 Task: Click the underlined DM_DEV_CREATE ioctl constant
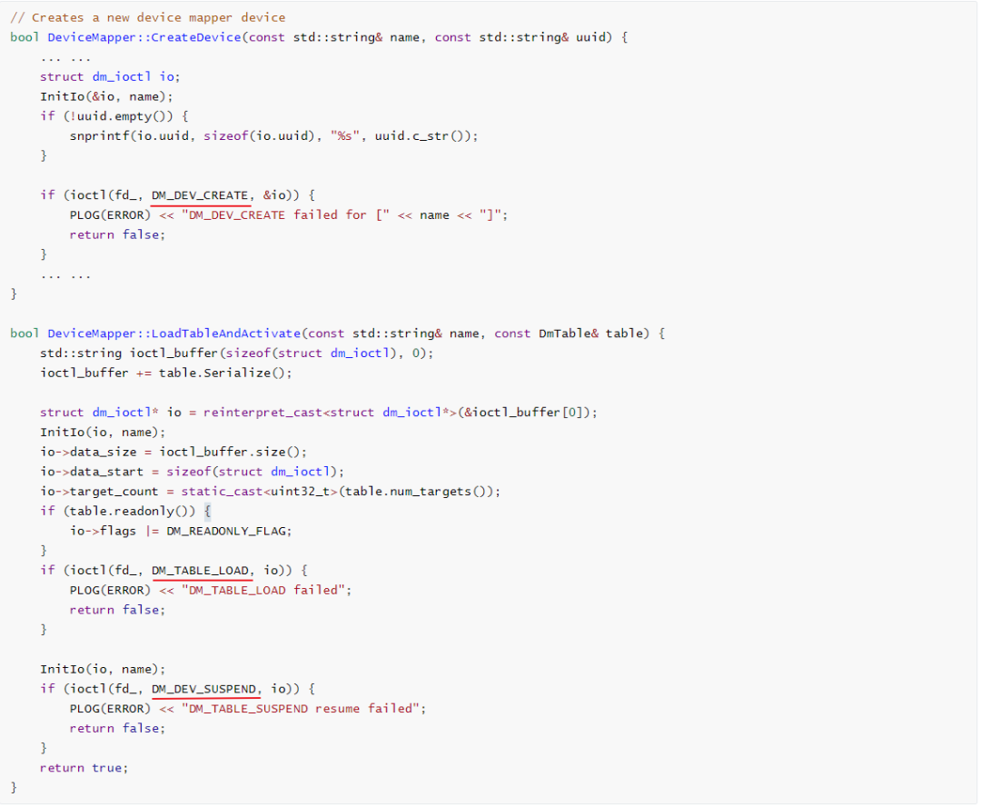pyautogui.click(x=200, y=196)
